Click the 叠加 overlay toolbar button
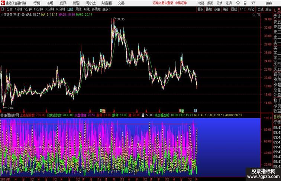281x181 pixels. (209, 9)
